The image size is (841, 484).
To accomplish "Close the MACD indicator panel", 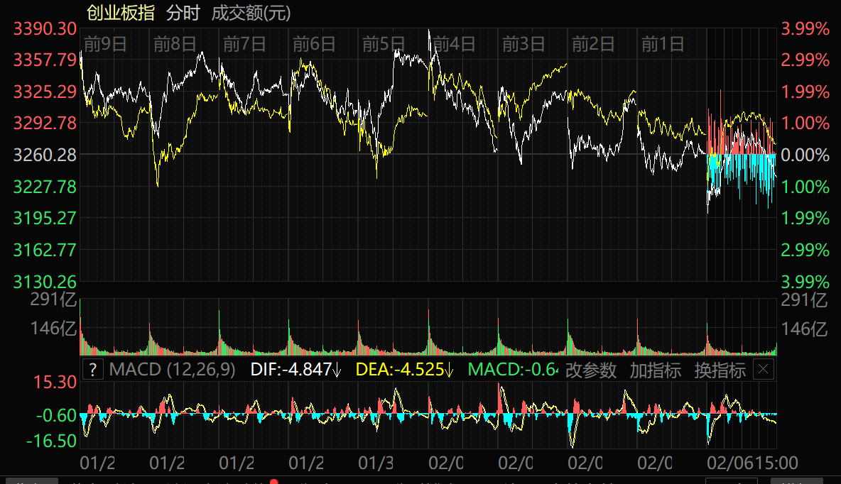I will [x=764, y=369].
